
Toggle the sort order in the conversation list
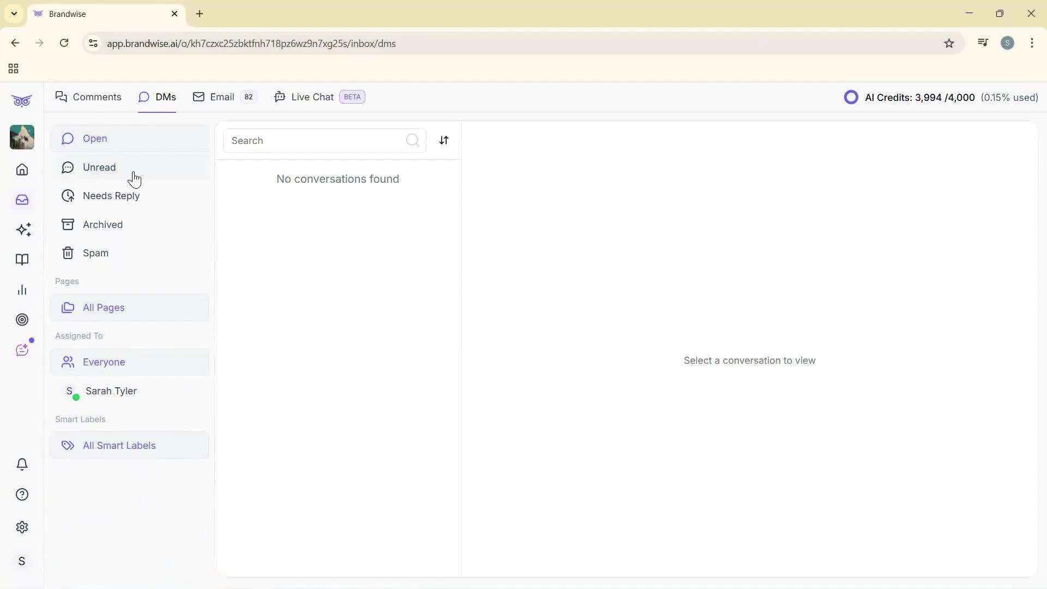(x=444, y=140)
